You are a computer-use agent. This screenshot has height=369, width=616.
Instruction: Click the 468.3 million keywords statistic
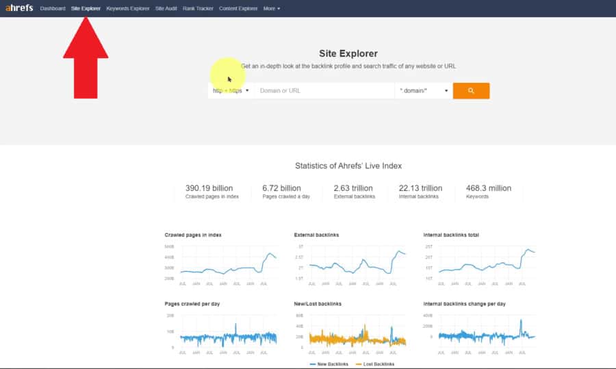tap(489, 192)
